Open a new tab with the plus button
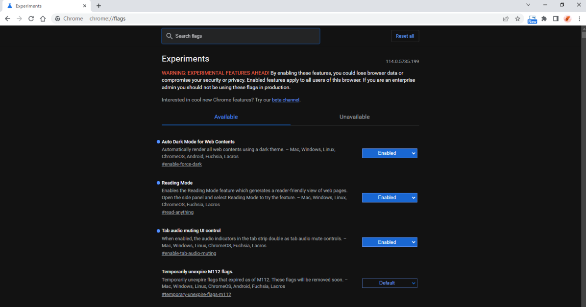This screenshot has width=586, height=307. tap(98, 6)
